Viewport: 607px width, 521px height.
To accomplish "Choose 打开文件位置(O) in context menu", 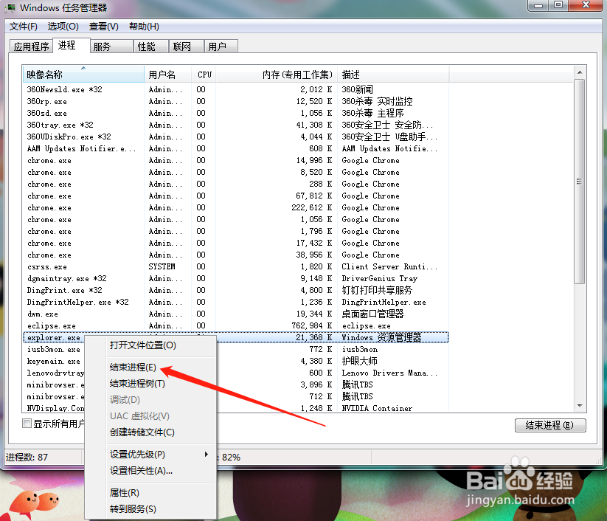I will tap(150, 345).
